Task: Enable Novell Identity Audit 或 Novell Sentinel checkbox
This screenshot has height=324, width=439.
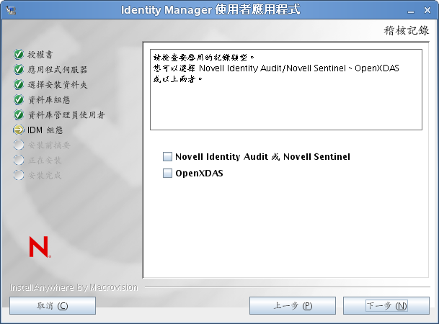Action: click(168, 156)
